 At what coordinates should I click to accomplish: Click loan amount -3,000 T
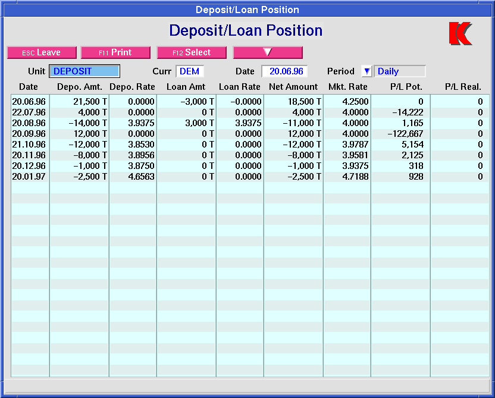[198, 102]
